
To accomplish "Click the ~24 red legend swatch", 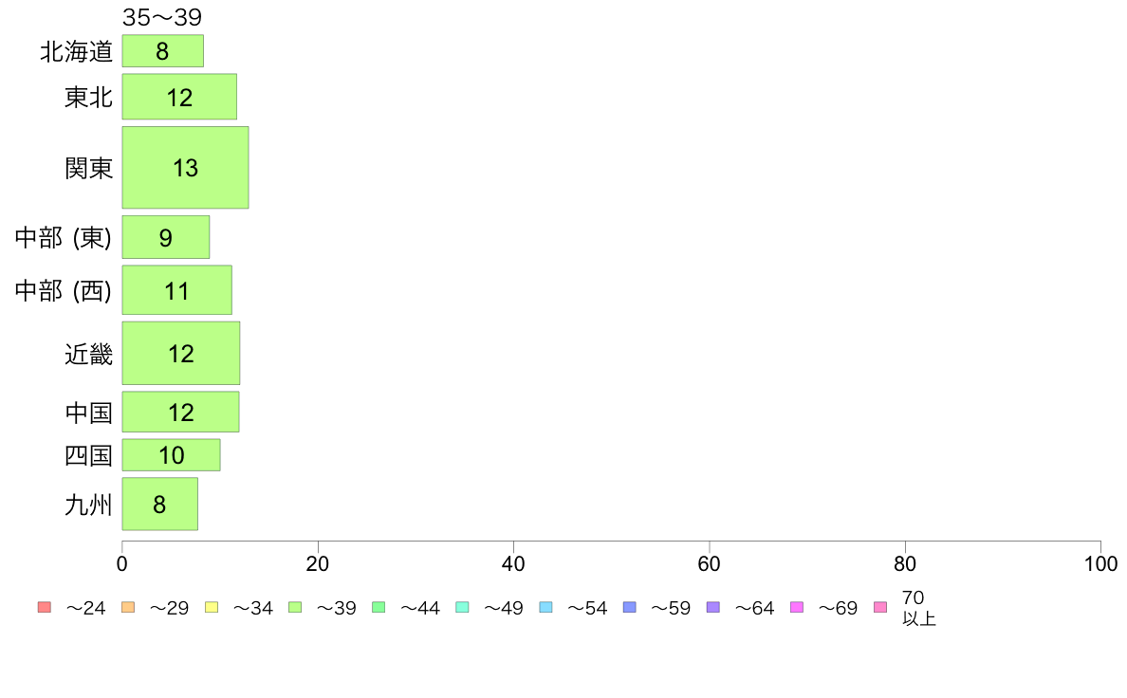I will point(44,607).
